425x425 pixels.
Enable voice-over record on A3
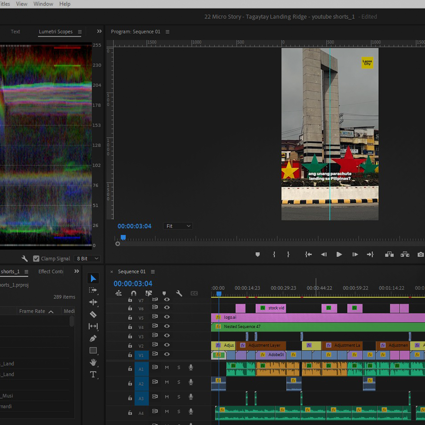191,397
